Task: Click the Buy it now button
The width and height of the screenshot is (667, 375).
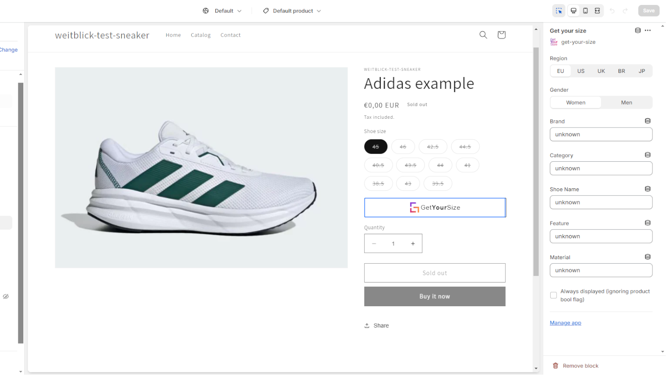Action: pyautogui.click(x=435, y=296)
